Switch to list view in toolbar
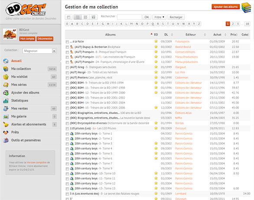Viewport: 254px width, 200px height. click(x=78, y=17)
